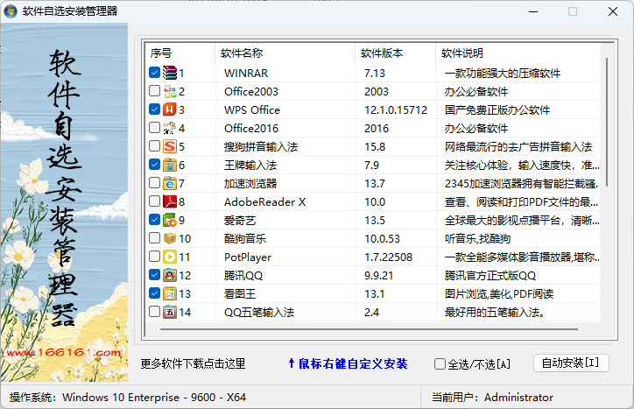Click description 最好用的五笔输入法。
Viewport: 634px width, 409px height.
click(x=494, y=313)
